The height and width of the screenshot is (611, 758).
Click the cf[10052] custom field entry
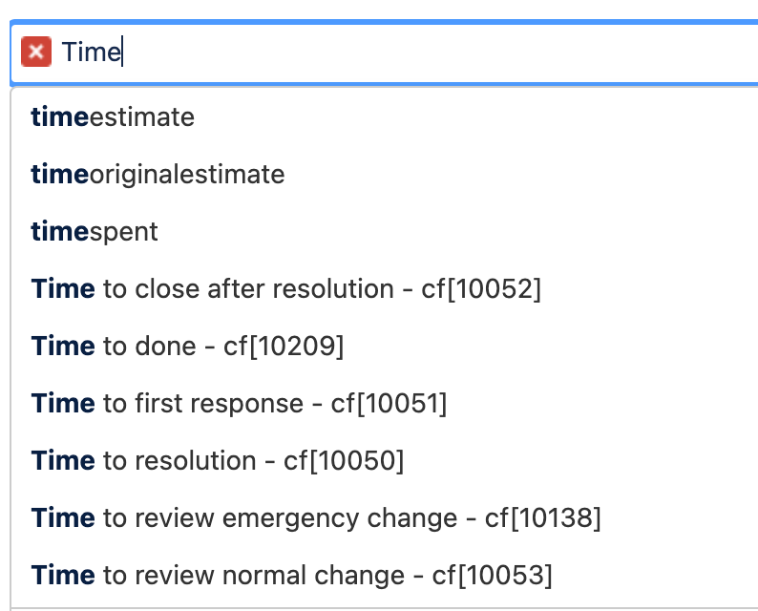(x=481, y=289)
